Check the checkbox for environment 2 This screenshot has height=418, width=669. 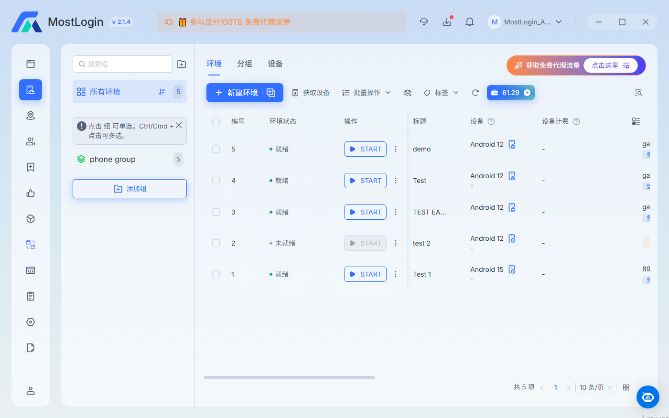coord(216,243)
